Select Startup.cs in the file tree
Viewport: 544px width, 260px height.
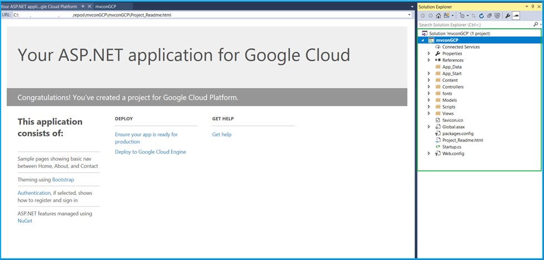[452, 147]
